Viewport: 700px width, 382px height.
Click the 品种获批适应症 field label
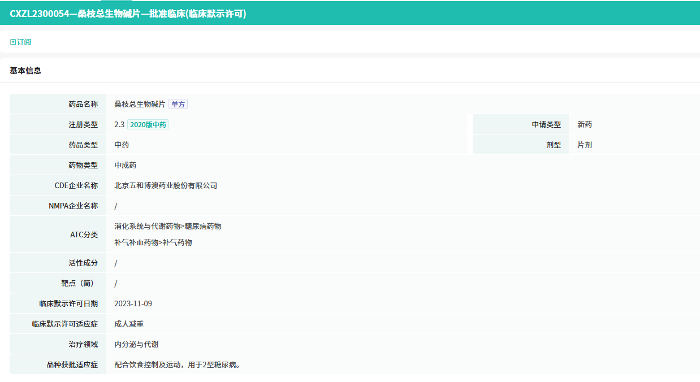coord(72,364)
